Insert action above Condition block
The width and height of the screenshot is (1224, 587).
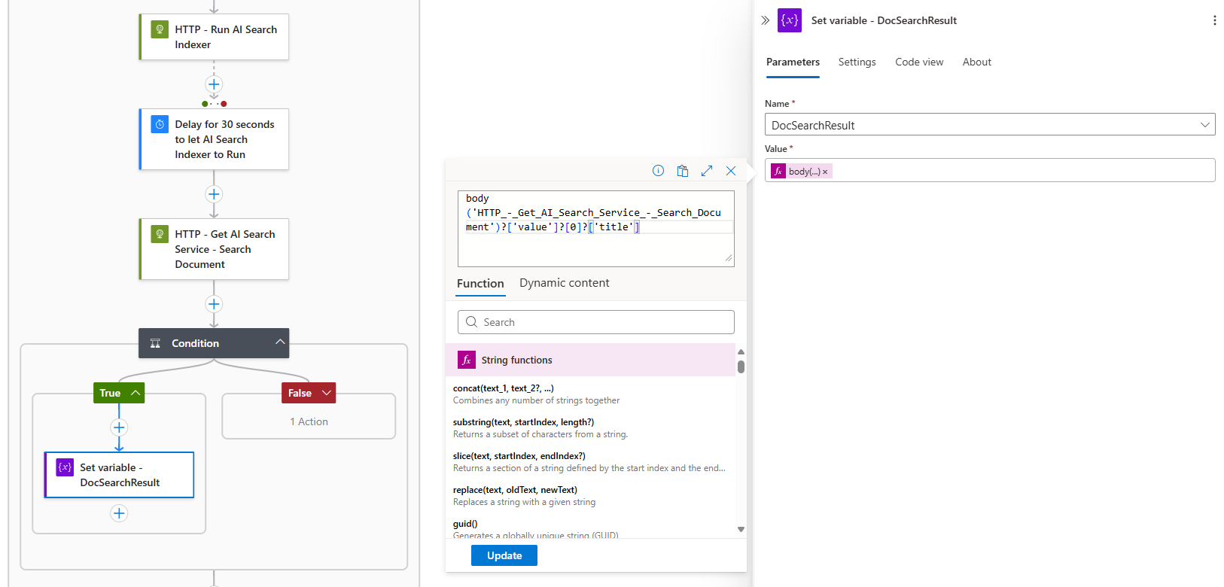coord(214,304)
